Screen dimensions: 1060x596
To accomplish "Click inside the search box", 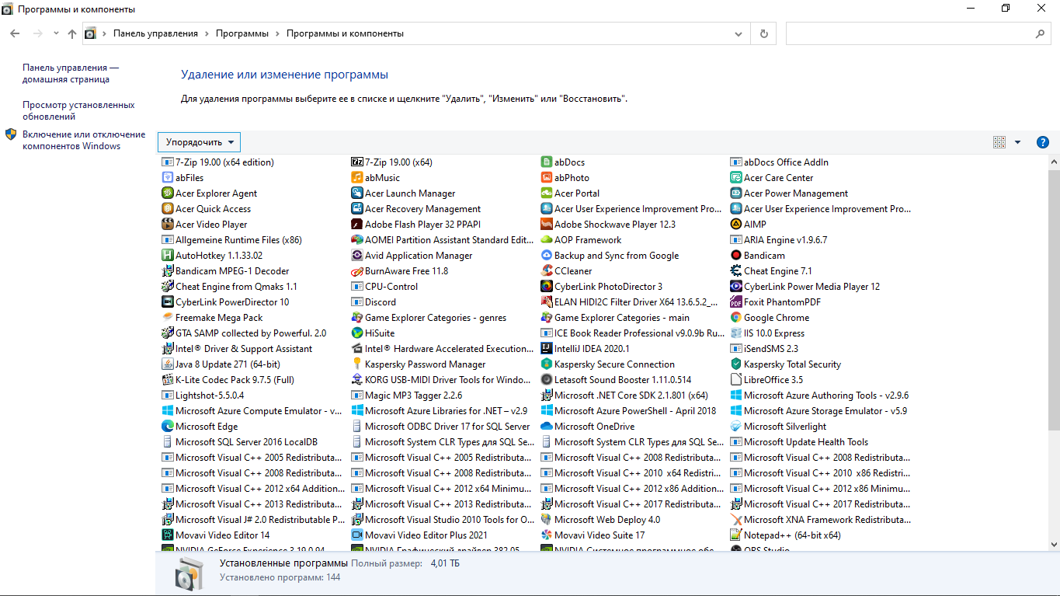I will coord(917,34).
